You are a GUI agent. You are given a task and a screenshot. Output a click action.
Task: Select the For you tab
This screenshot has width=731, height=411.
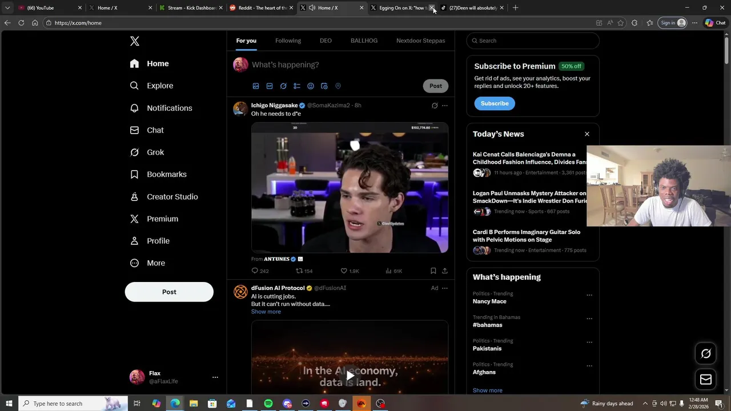246,41
